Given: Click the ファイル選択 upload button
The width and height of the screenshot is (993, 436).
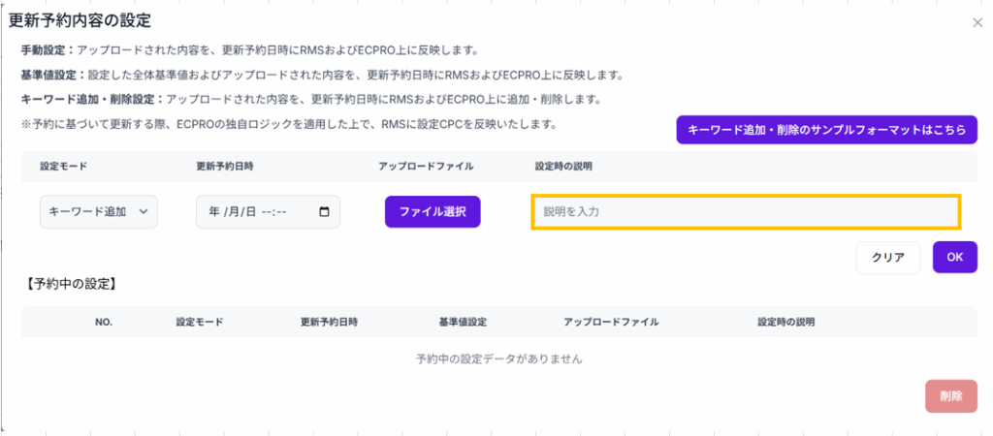Looking at the screenshot, I should pos(432,211).
